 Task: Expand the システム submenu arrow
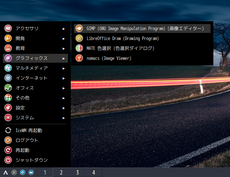point(64,118)
